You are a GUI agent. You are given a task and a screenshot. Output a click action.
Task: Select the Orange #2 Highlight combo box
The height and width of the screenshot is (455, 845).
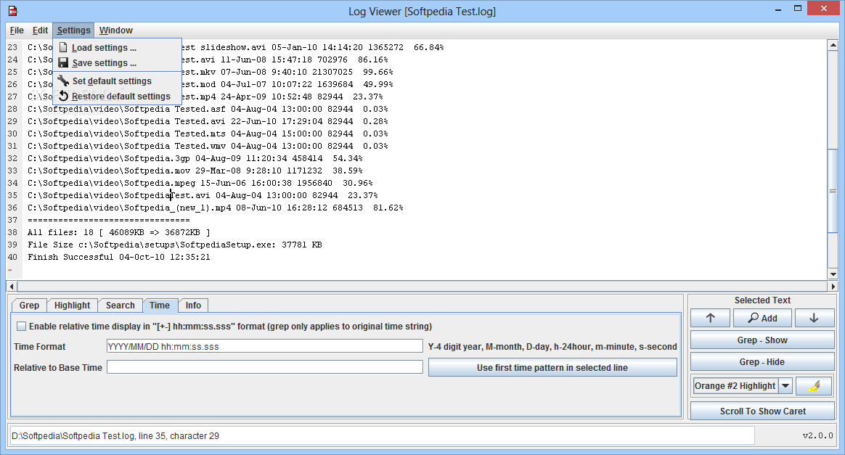(742, 385)
